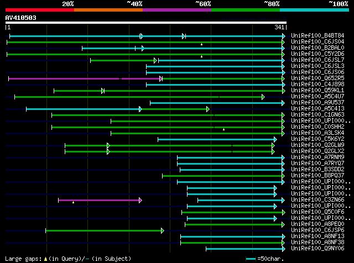
Task: Open hit UniRef100_A7RNM9
Action: pos(317,157)
